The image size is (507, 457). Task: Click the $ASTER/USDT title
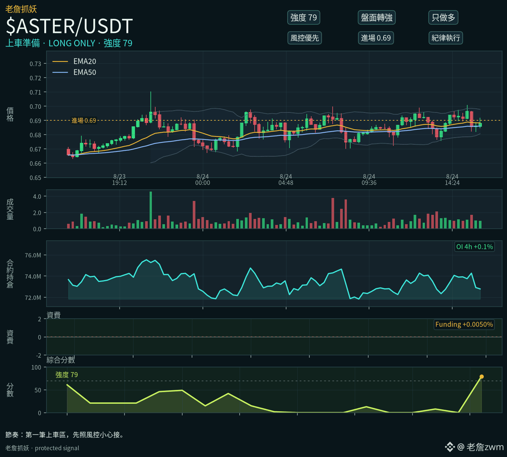69,26
